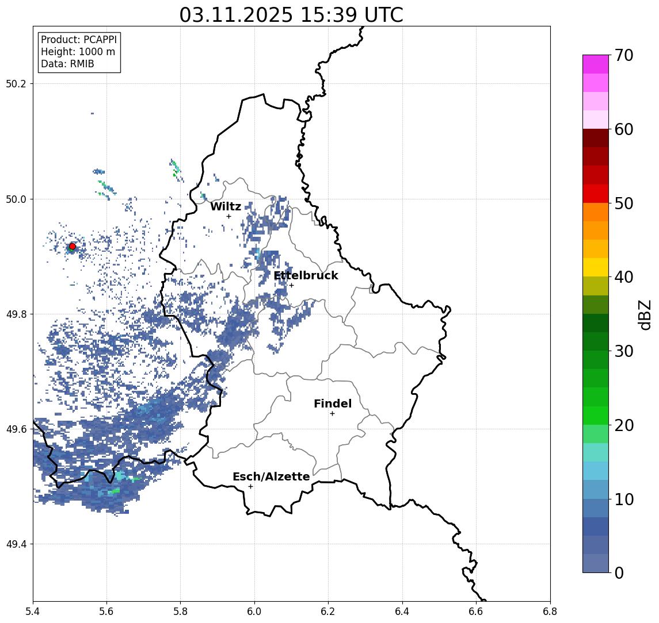Click the 'Data: RMIB' info line

(67, 64)
